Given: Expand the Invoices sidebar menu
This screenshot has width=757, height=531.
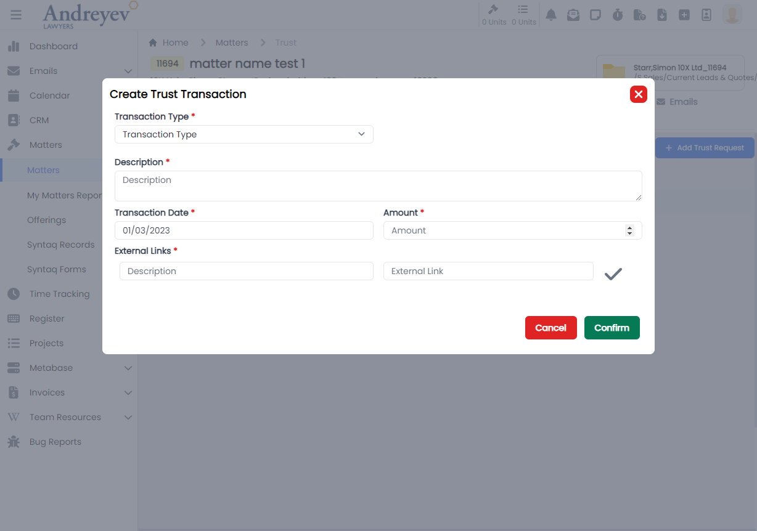Looking at the screenshot, I should point(128,392).
